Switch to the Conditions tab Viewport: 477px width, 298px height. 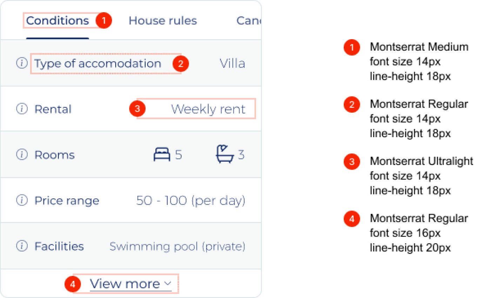click(x=58, y=21)
